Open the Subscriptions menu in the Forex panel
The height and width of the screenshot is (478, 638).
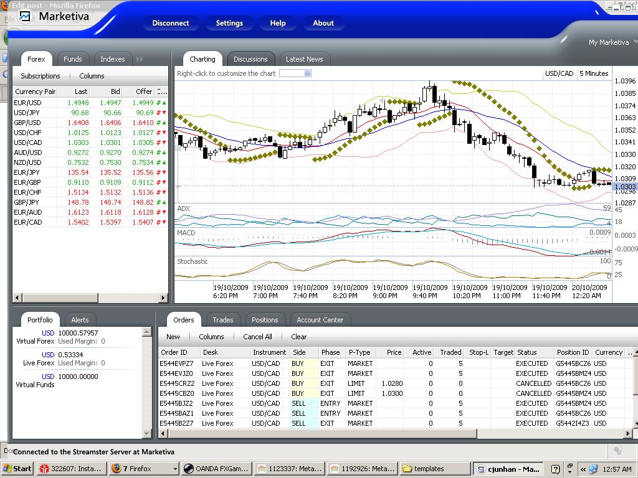point(40,76)
